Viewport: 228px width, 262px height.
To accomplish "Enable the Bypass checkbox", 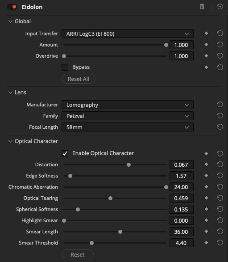I will click(65, 67).
